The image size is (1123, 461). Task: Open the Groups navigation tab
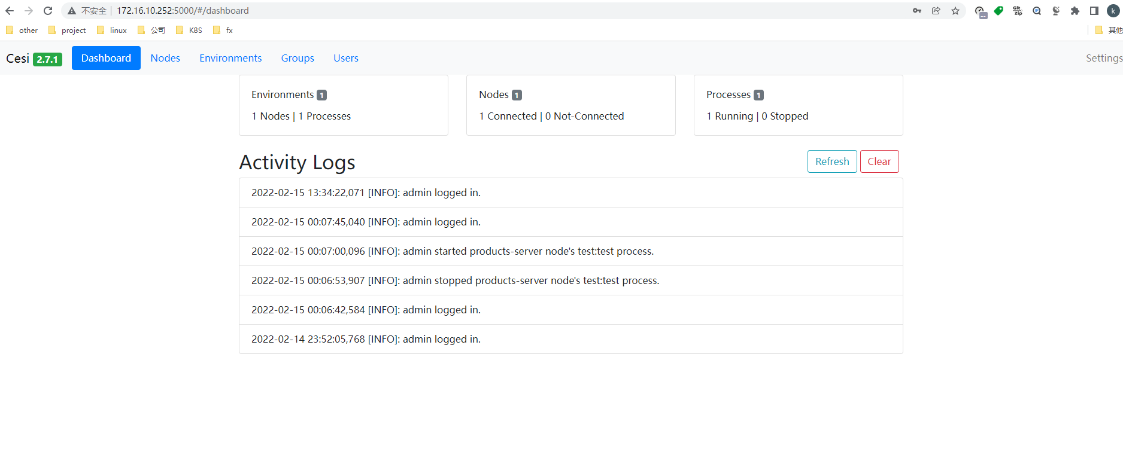point(298,58)
